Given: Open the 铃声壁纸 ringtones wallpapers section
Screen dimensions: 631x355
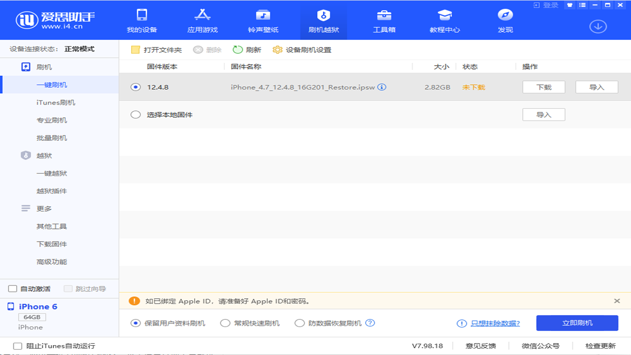Looking at the screenshot, I should tap(262, 21).
